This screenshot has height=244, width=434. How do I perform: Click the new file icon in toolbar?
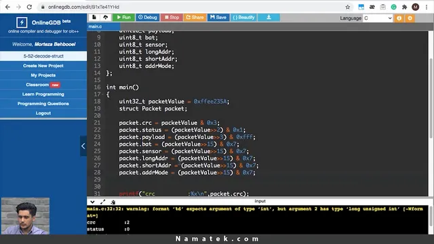(94, 18)
